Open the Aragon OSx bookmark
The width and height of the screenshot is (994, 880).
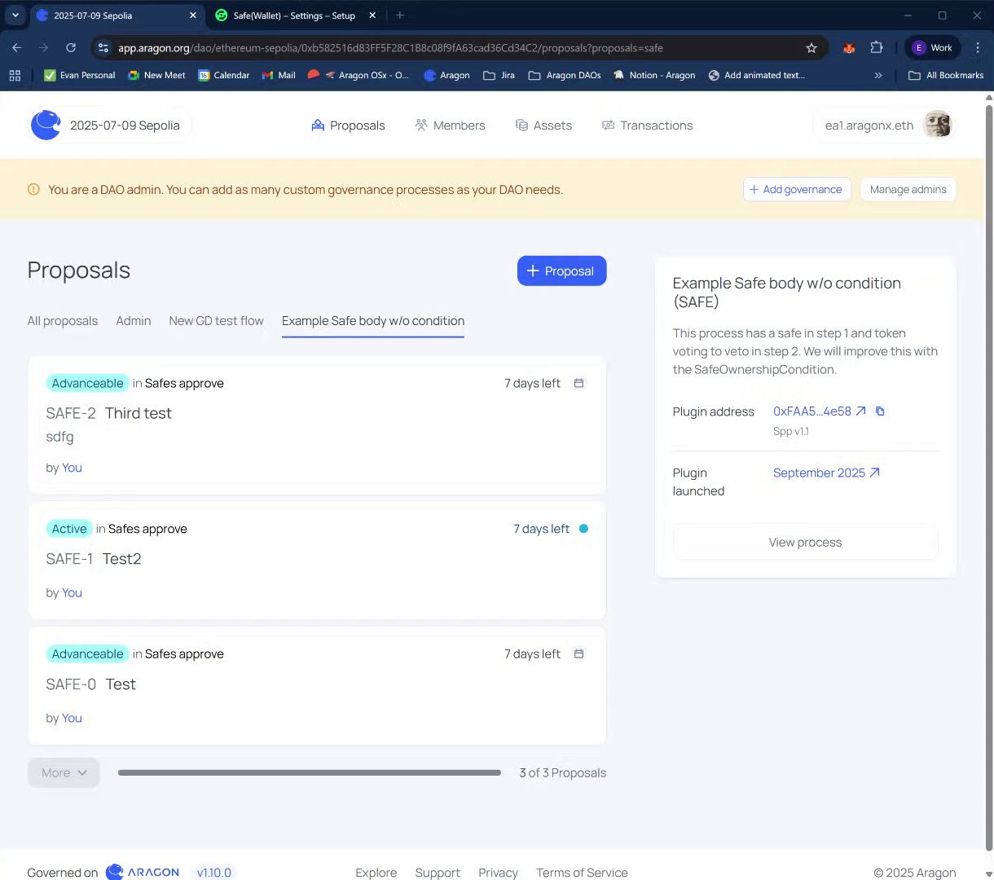click(x=358, y=75)
